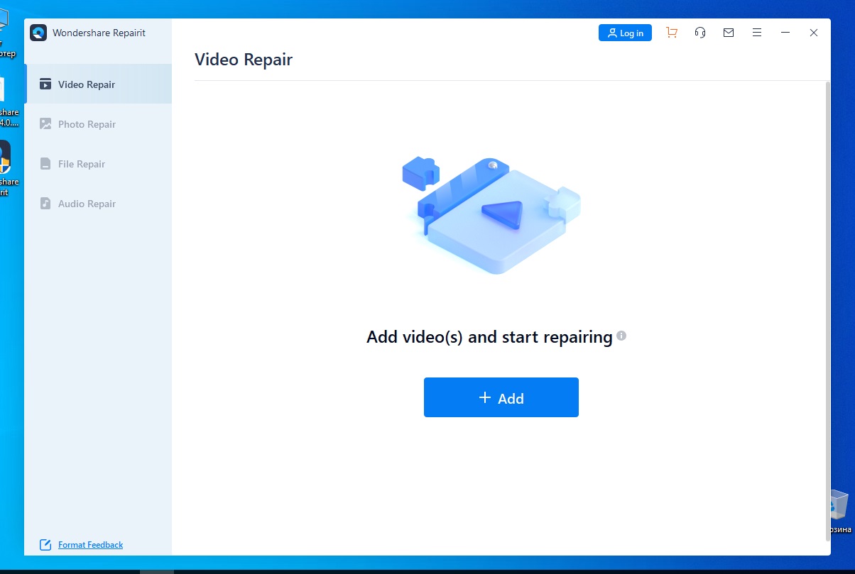View info tooltip beside repair heading
This screenshot has height=574, width=855.
(621, 336)
